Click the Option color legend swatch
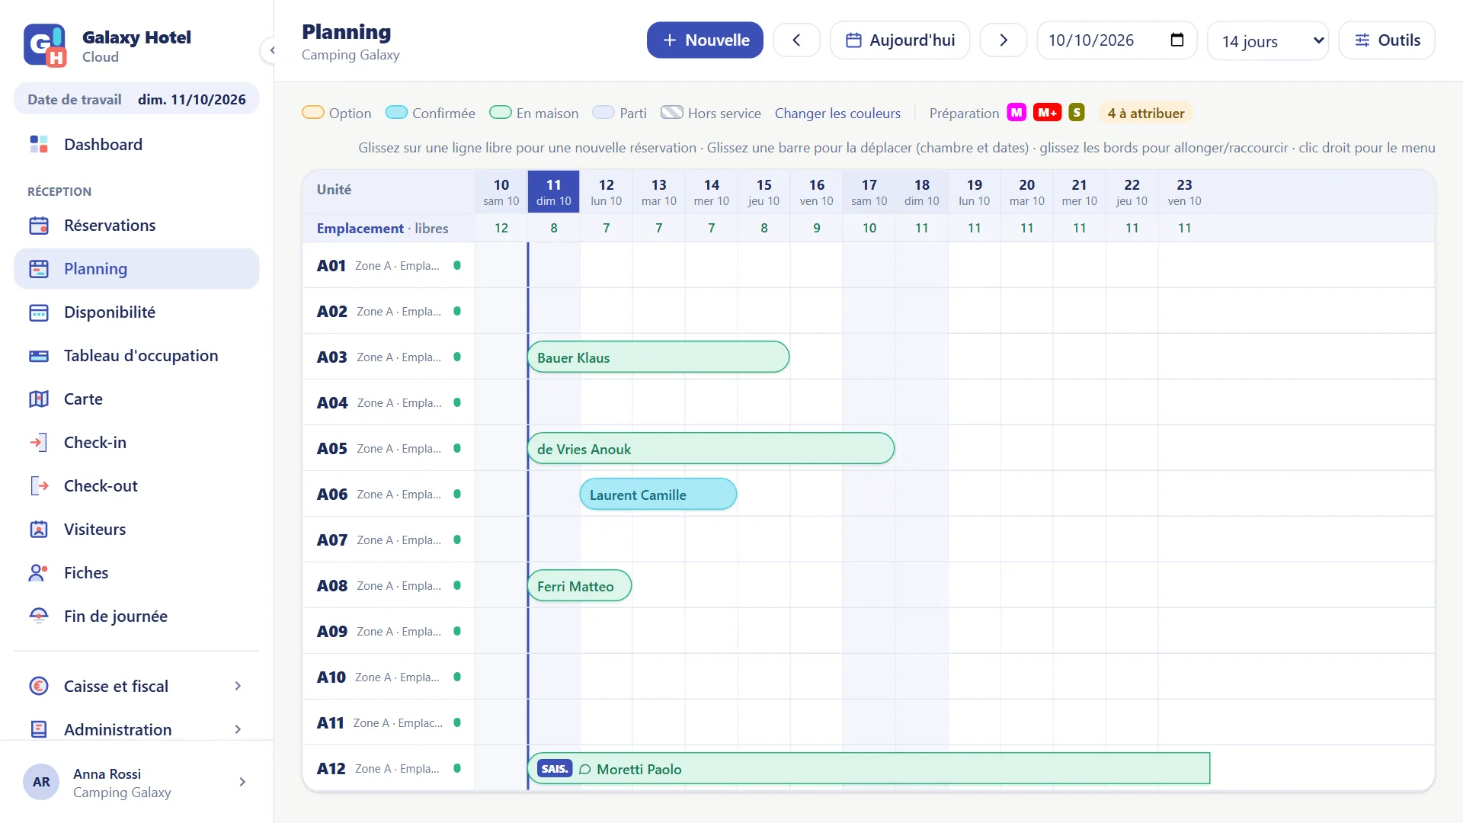Viewport: 1463px width, 823px height. pos(313,113)
